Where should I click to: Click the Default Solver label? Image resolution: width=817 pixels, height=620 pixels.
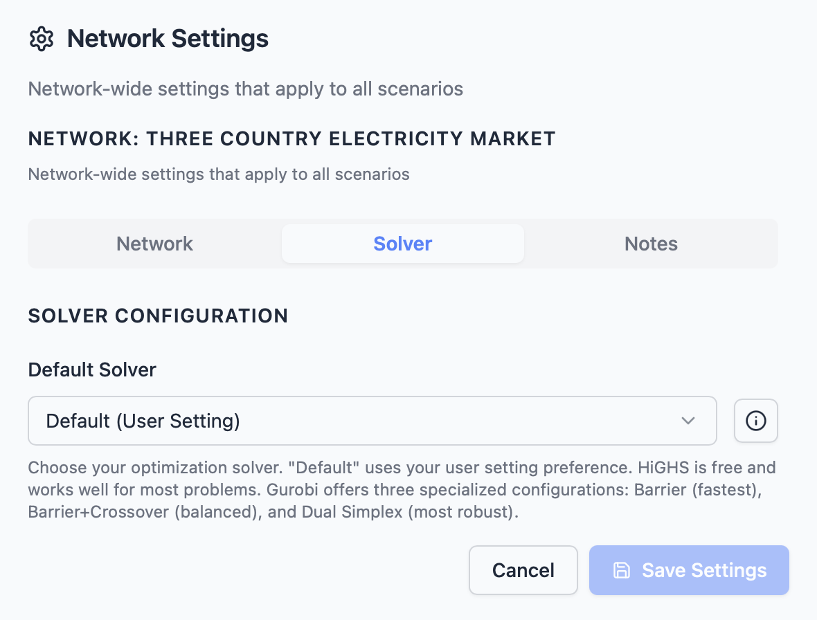click(x=91, y=370)
